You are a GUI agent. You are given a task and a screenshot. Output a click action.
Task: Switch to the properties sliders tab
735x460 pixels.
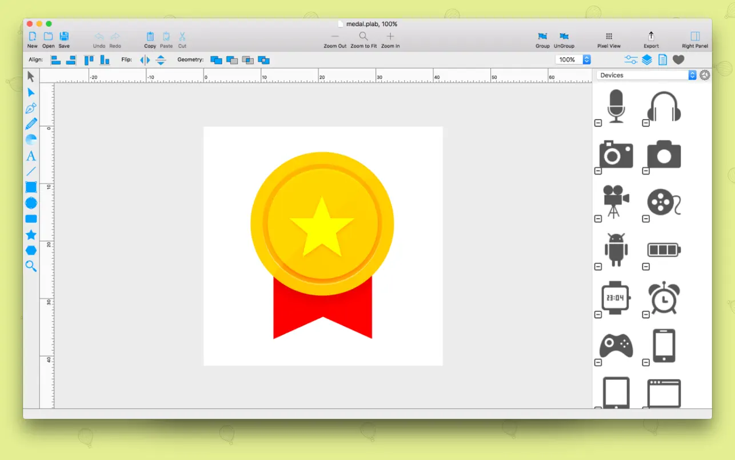(x=631, y=60)
